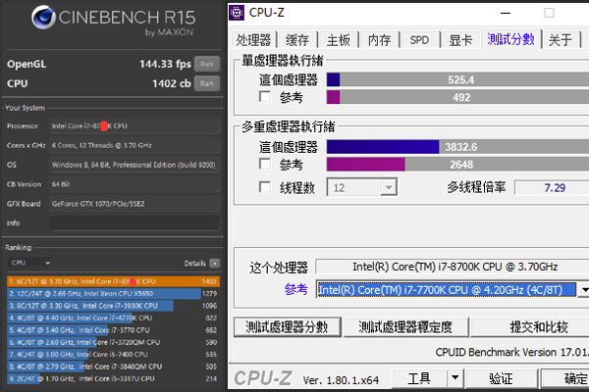Select ranking row Core i5-7400
This screenshot has height=392, width=589.
[113, 354]
